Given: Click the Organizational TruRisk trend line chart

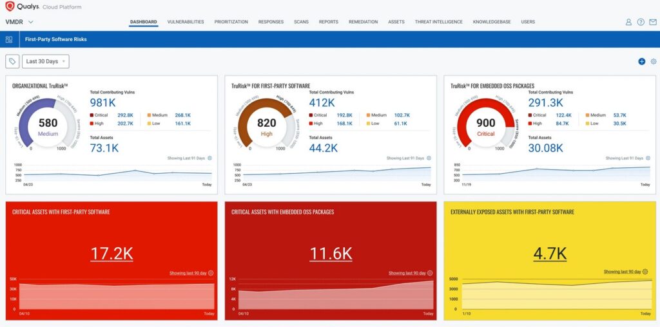Looking at the screenshot, I should 118,173.
